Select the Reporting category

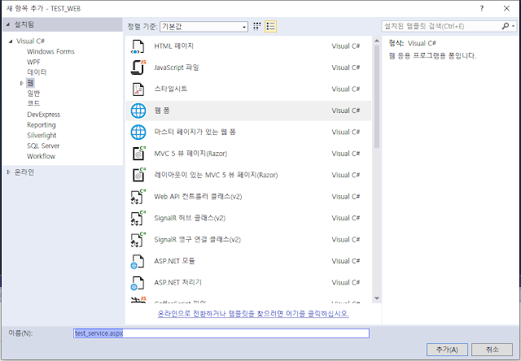click(42, 124)
